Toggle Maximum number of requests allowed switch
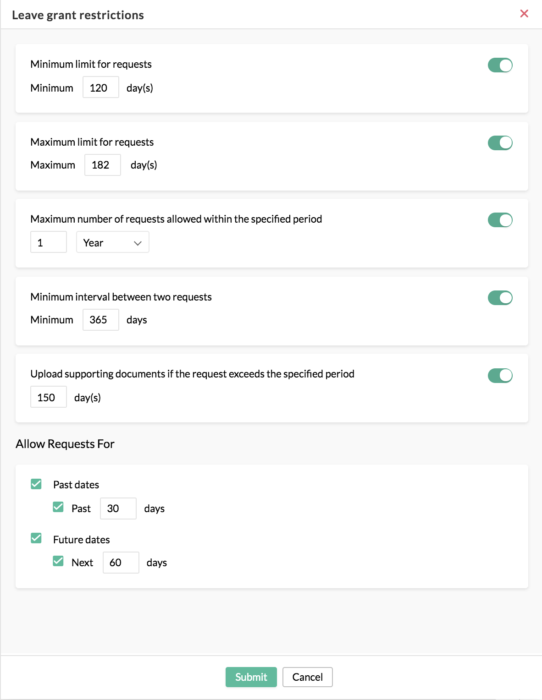542x700 pixels. point(500,220)
